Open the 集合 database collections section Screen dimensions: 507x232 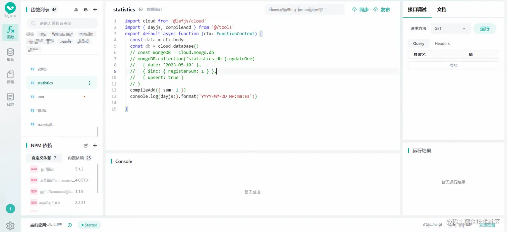pos(10,55)
